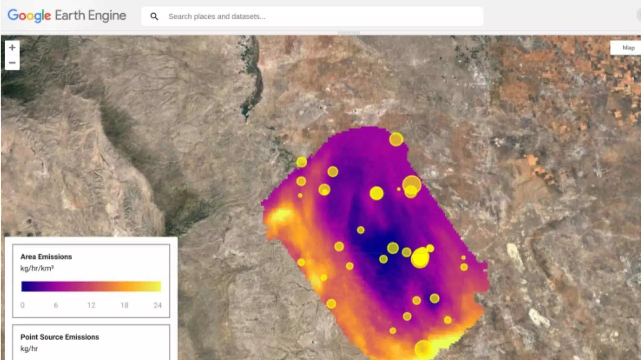Viewport: 641px width, 360px height.
Task: Click the bright yellow hotspot on the overlay's western edge
Action: tap(280, 214)
